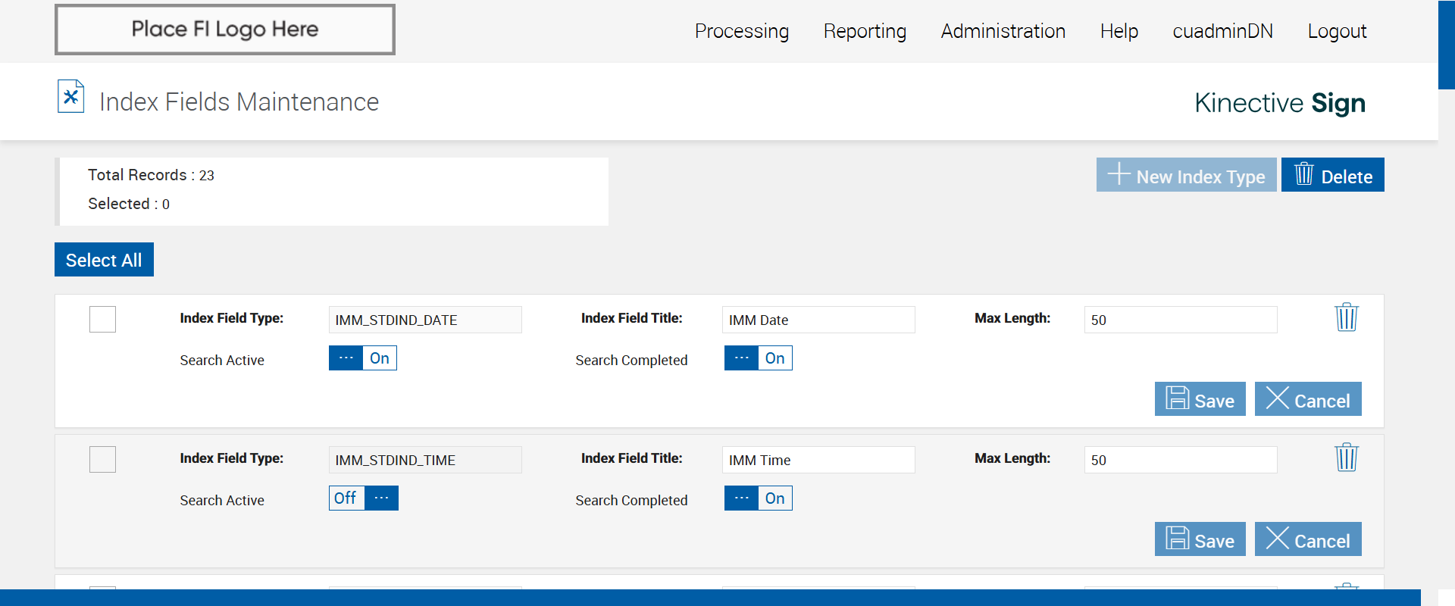Toggle Search Active for IMM Date
This screenshot has width=1455, height=606.
coord(363,358)
